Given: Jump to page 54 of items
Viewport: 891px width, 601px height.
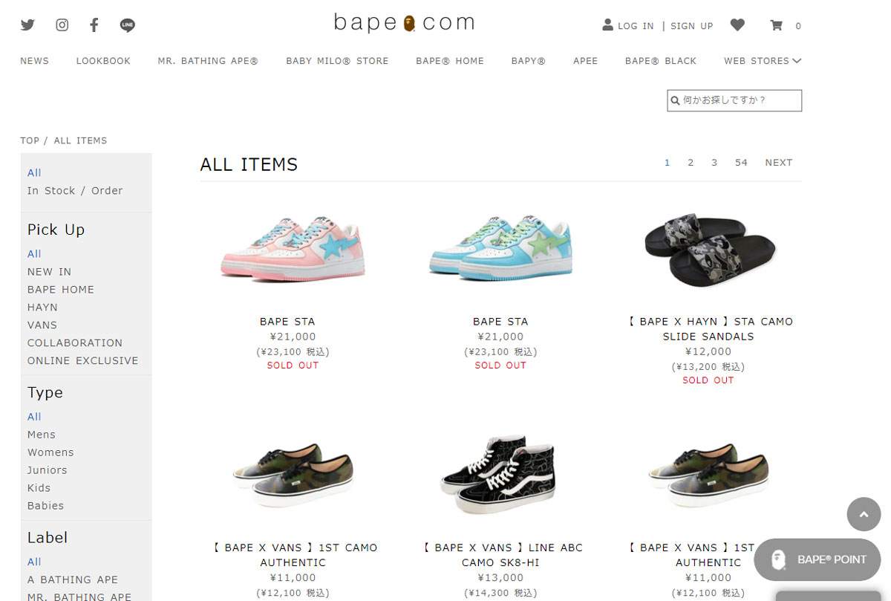Looking at the screenshot, I should point(741,163).
